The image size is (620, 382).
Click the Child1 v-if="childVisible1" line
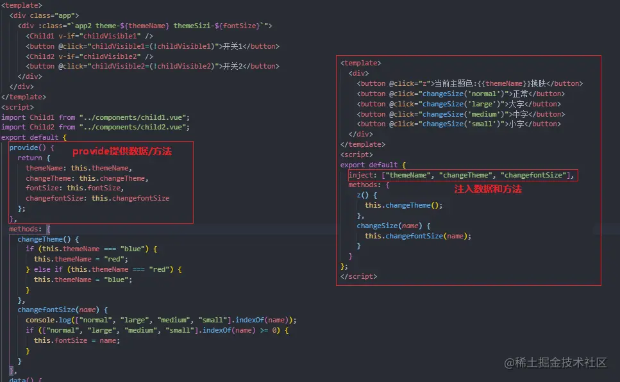pos(89,36)
